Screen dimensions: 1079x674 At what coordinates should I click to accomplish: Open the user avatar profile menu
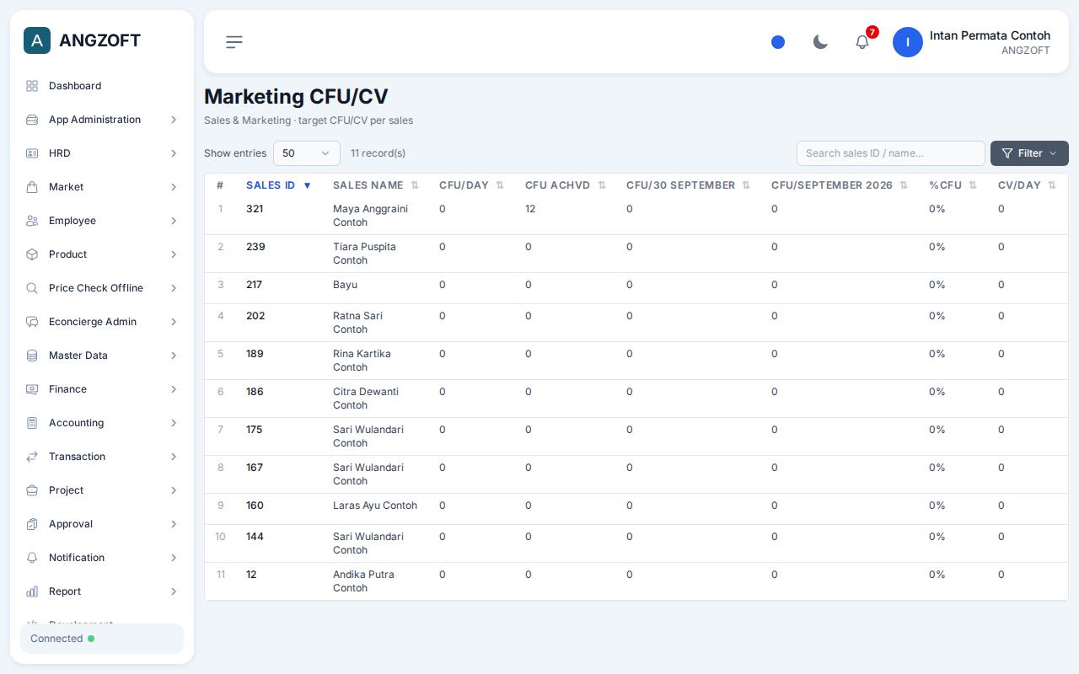[x=908, y=42]
